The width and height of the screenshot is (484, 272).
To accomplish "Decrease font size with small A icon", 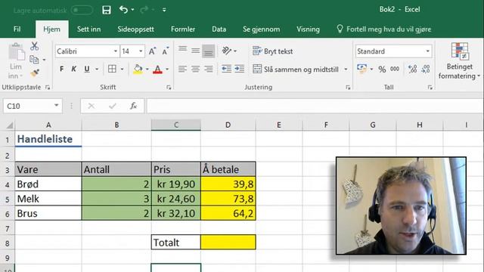I will [165, 51].
